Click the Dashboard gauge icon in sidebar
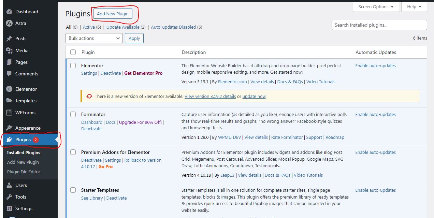This screenshot has width=434, height=218. (x=9, y=12)
